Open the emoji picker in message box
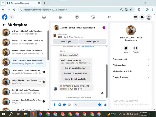This screenshot has width=156, height=117. click(x=100, y=105)
